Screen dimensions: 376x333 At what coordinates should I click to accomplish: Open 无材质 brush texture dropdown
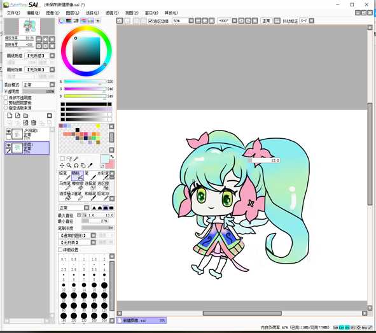coord(94,243)
